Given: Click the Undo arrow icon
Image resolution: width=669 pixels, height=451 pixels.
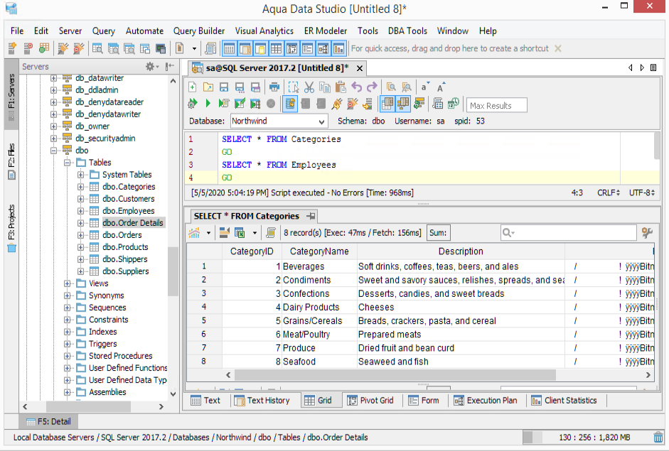Looking at the screenshot, I should (x=356, y=87).
